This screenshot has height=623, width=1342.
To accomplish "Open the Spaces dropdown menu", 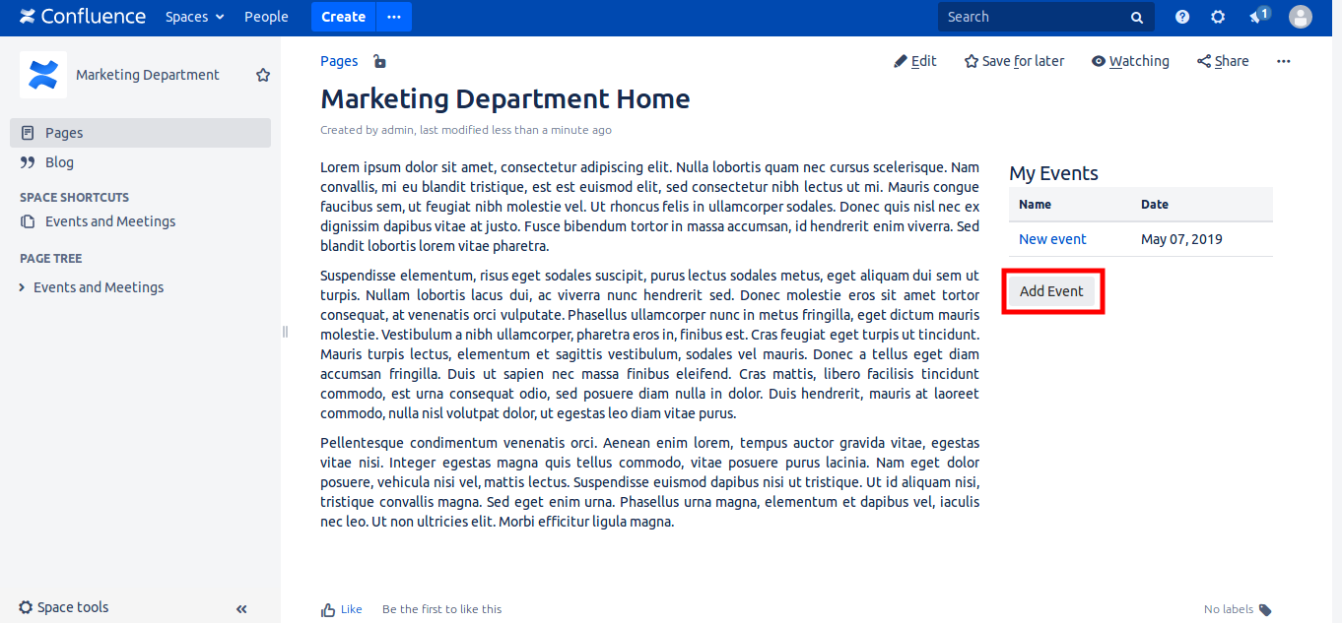I will pos(195,17).
